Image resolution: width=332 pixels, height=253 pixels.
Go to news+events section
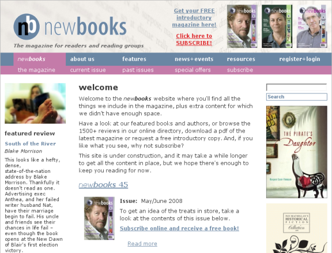click(x=194, y=59)
